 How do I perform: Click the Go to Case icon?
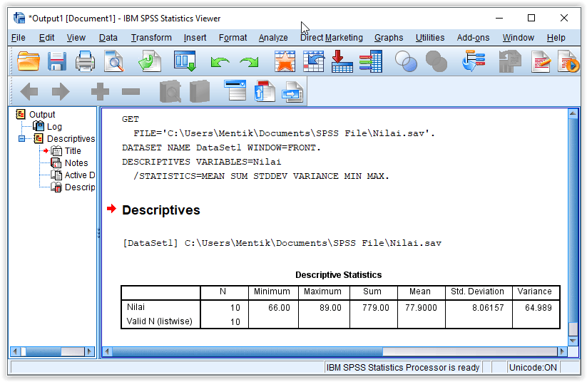coord(314,61)
